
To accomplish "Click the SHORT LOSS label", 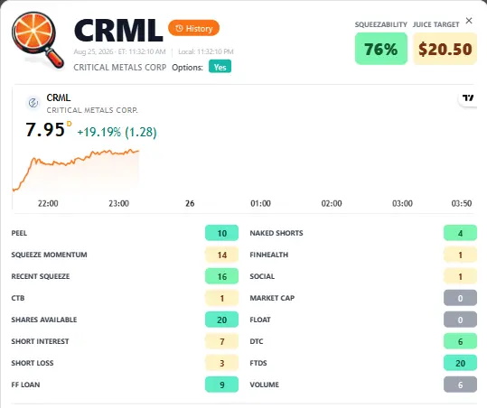I will (33, 363).
